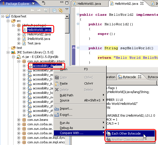
Task: Collapse the src folder node
Action: click(8, 21)
